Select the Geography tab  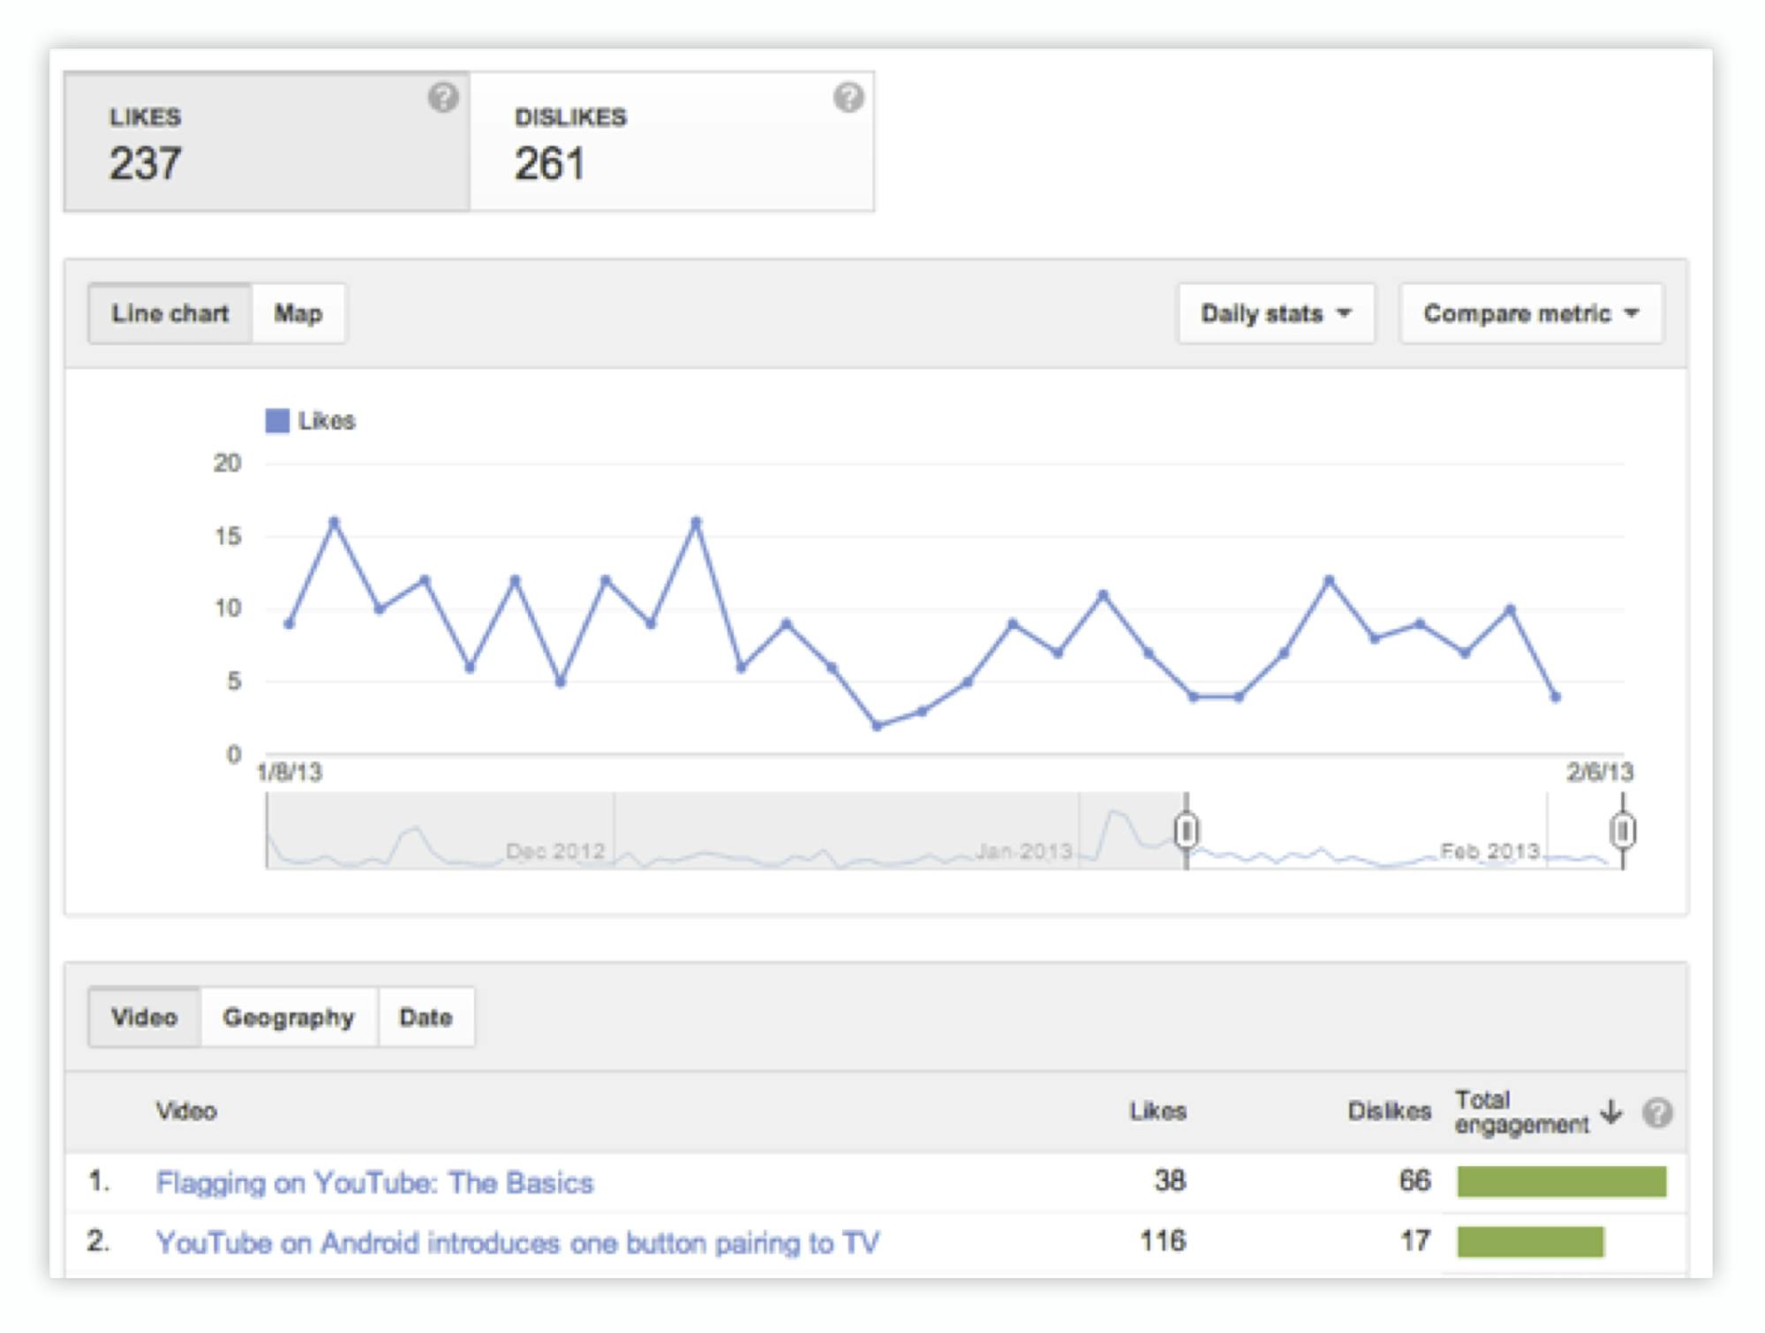289,1017
